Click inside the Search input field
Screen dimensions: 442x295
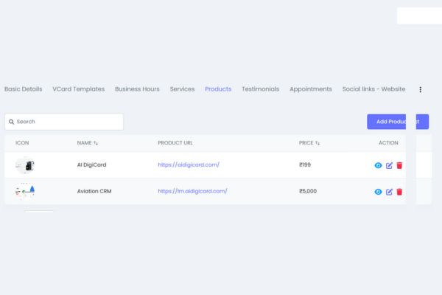(66, 122)
